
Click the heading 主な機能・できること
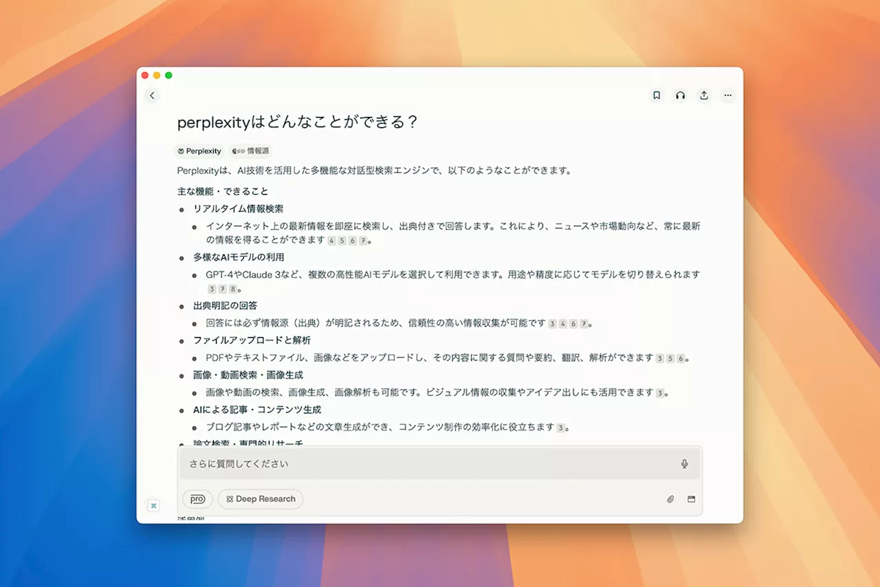pos(223,191)
